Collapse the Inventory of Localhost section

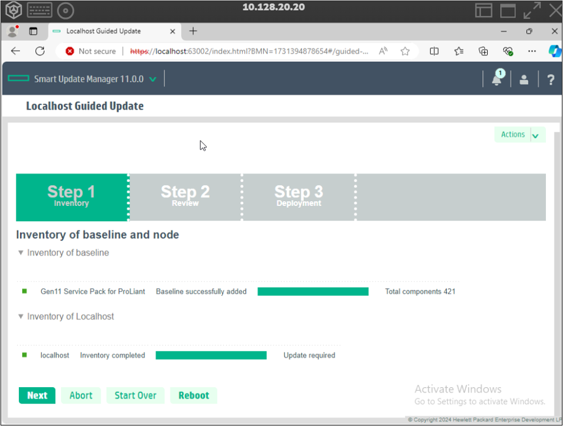pyautogui.click(x=21, y=317)
